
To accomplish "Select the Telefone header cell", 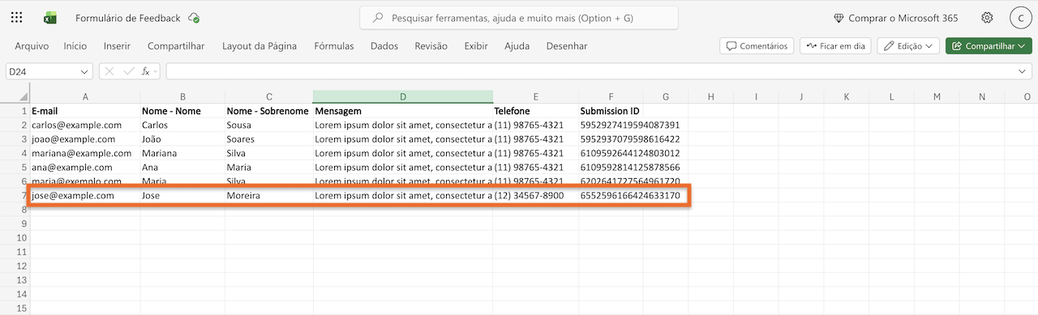I will pos(535,111).
